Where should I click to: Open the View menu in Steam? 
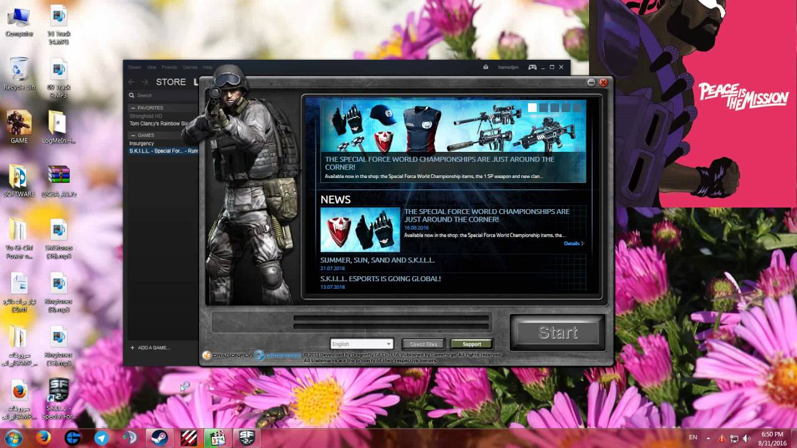pyautogui.click(x=151, y=67)
